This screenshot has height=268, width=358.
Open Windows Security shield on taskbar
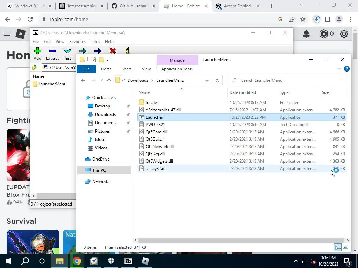pyautogui.click(x=111, y=261)
